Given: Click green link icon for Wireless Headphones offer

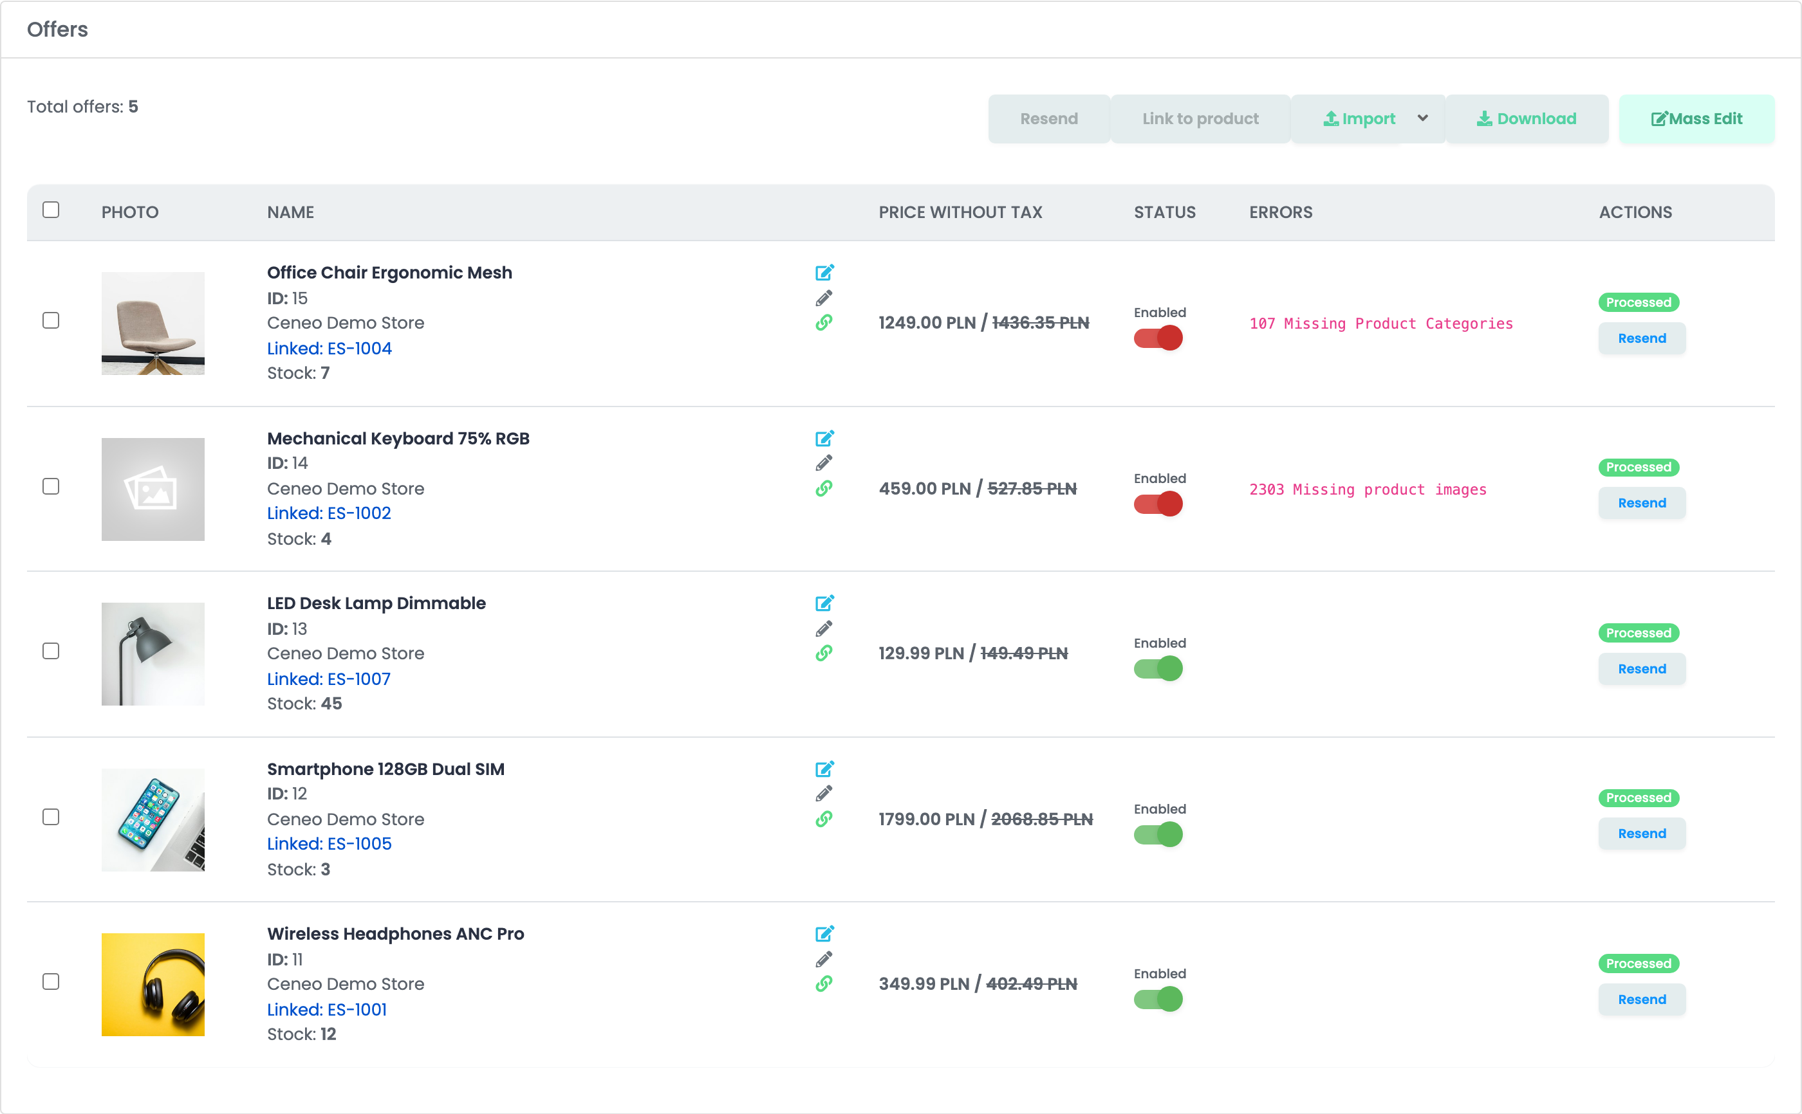Looking at the screenshot, I should pyautogui.click(x=824, y=984).
